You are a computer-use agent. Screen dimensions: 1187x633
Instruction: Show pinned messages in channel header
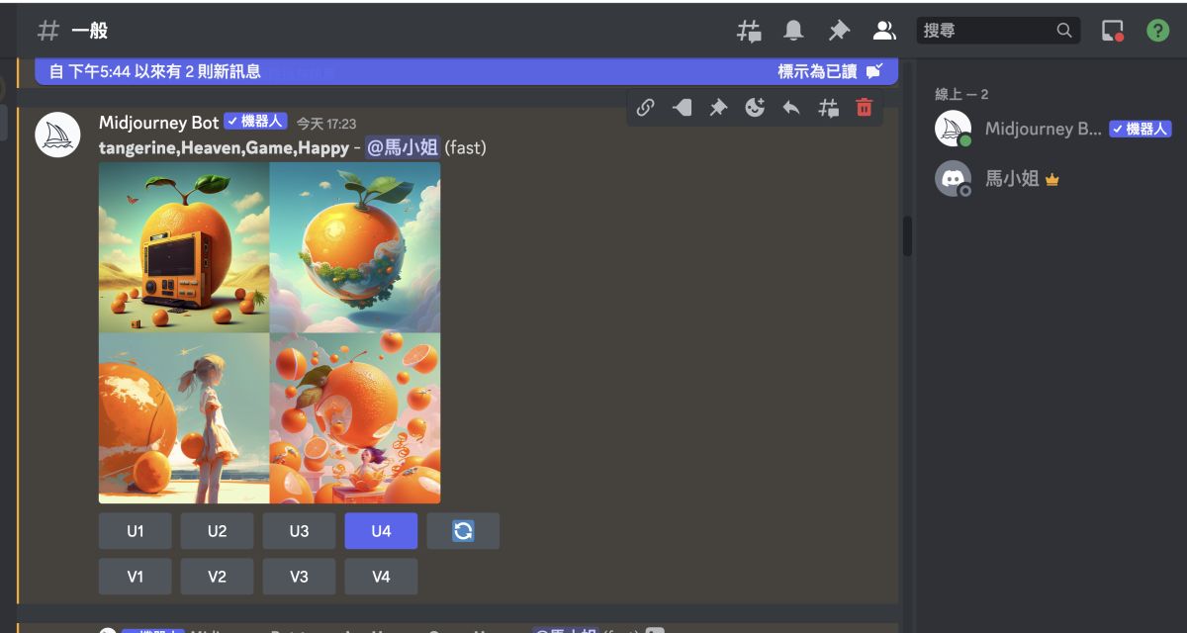839,31
